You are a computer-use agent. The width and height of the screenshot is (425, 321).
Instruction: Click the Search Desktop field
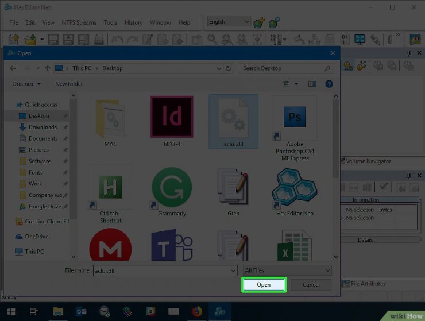coord(287,68)
